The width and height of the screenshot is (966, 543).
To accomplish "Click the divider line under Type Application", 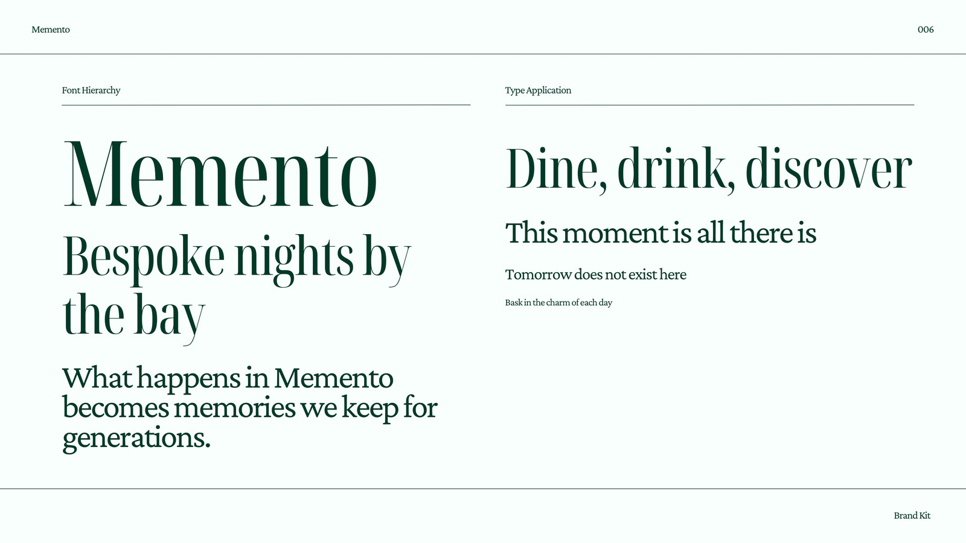I will [x=709, y=105].
